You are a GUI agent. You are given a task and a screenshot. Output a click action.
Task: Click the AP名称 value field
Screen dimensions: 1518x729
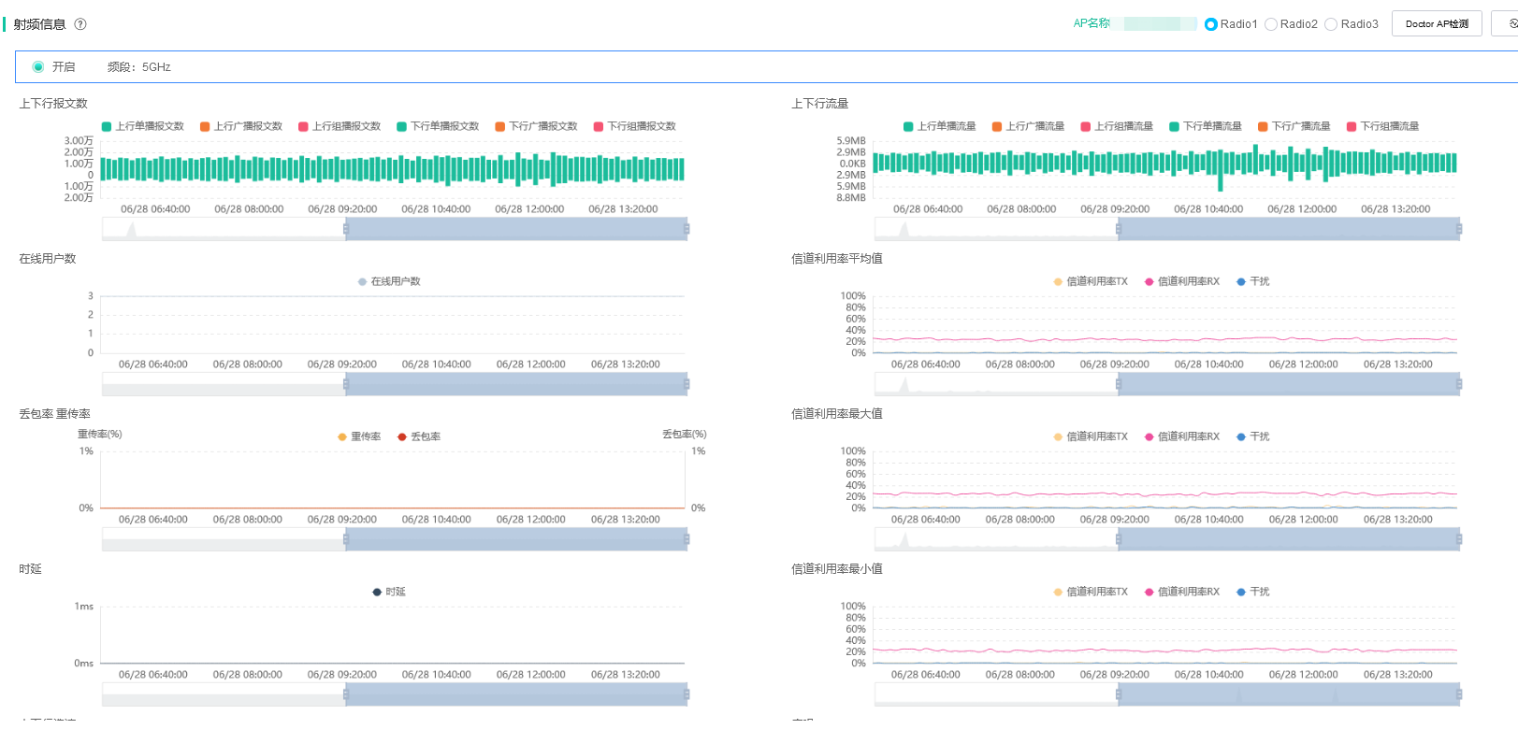[1160, 24]
